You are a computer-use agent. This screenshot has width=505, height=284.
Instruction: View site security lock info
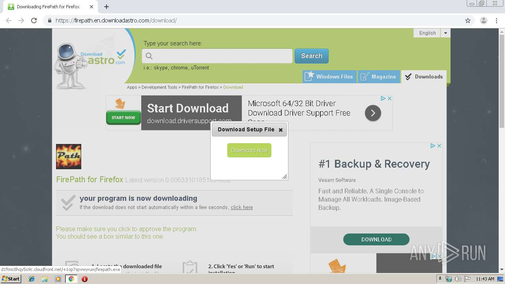(50, 21)
